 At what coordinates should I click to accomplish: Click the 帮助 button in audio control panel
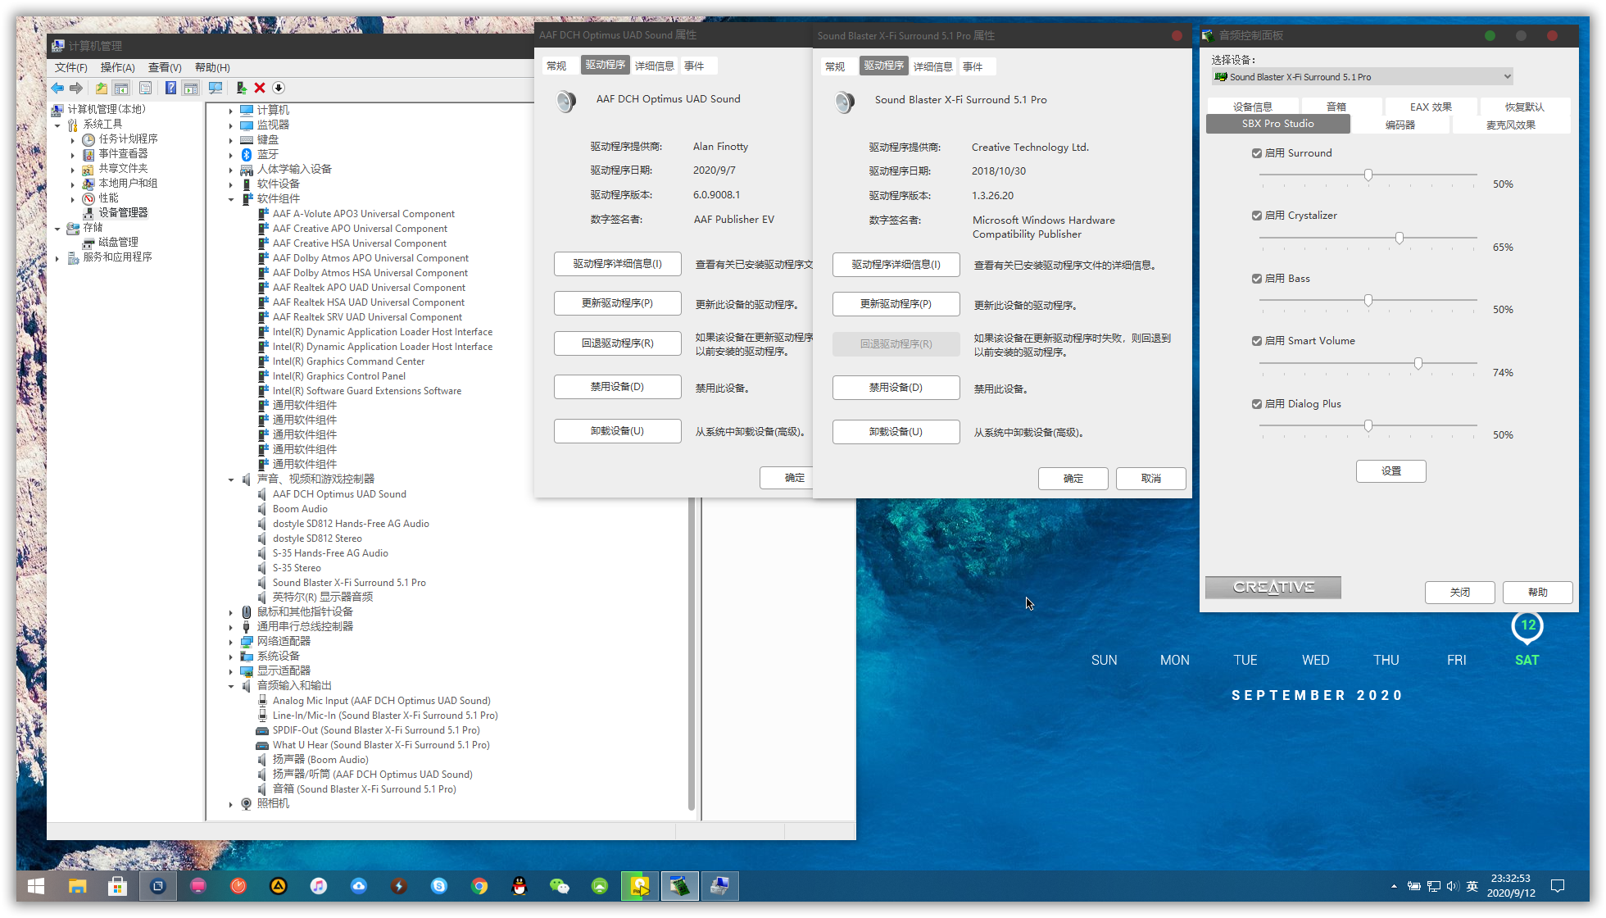pos(1537,593)
